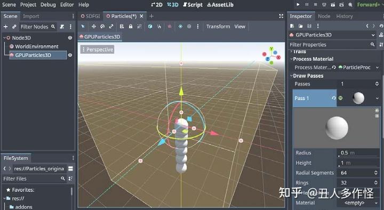Go to next edited object in Inspector

coord(373,26)
